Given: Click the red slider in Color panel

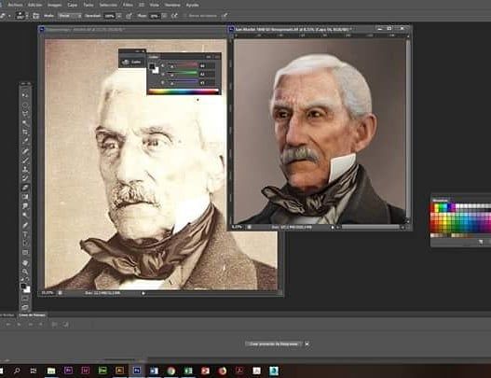Looking at the screenshot, I should coord(182,65).
